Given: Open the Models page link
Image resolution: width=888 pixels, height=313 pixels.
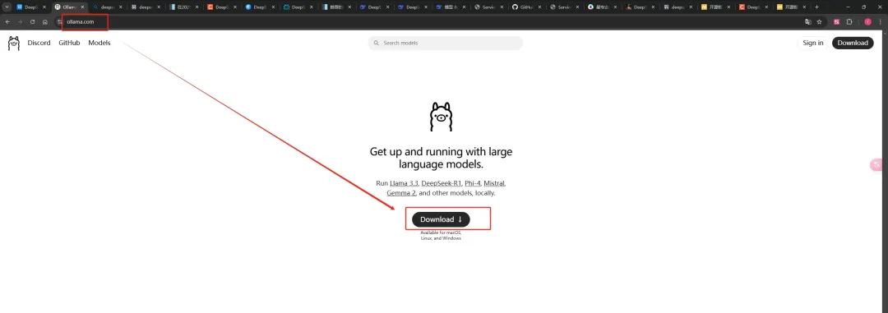Looking at the screenshot, I should 99,43.
